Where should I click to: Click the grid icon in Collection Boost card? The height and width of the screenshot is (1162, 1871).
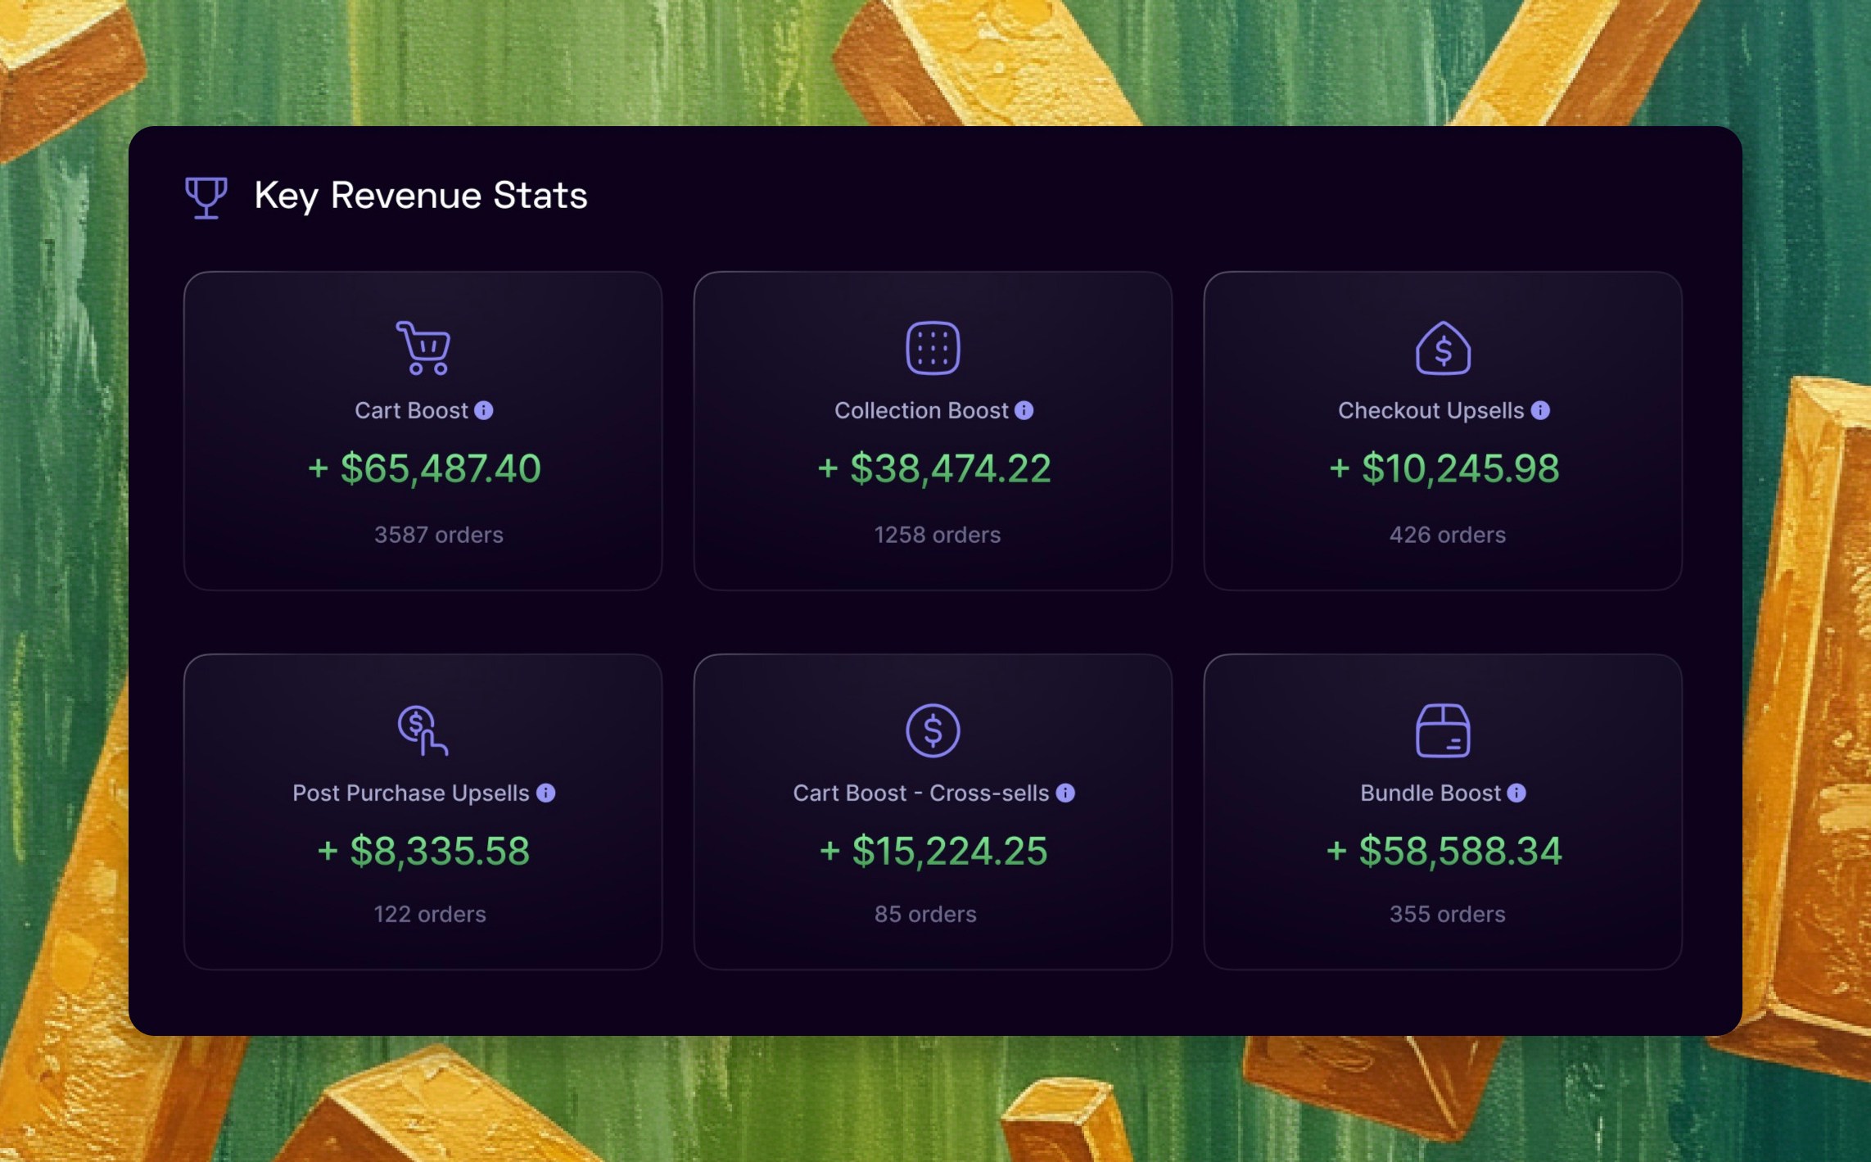pyautogui.click(x=933, y=348)
